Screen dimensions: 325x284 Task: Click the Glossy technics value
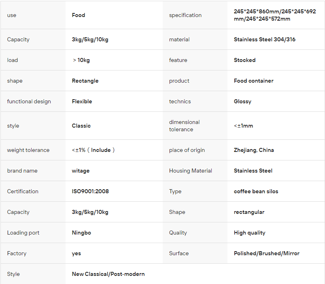point(242,101)
